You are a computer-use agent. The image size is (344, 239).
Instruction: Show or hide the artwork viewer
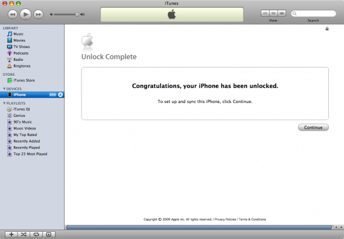[x=49, y=234]
